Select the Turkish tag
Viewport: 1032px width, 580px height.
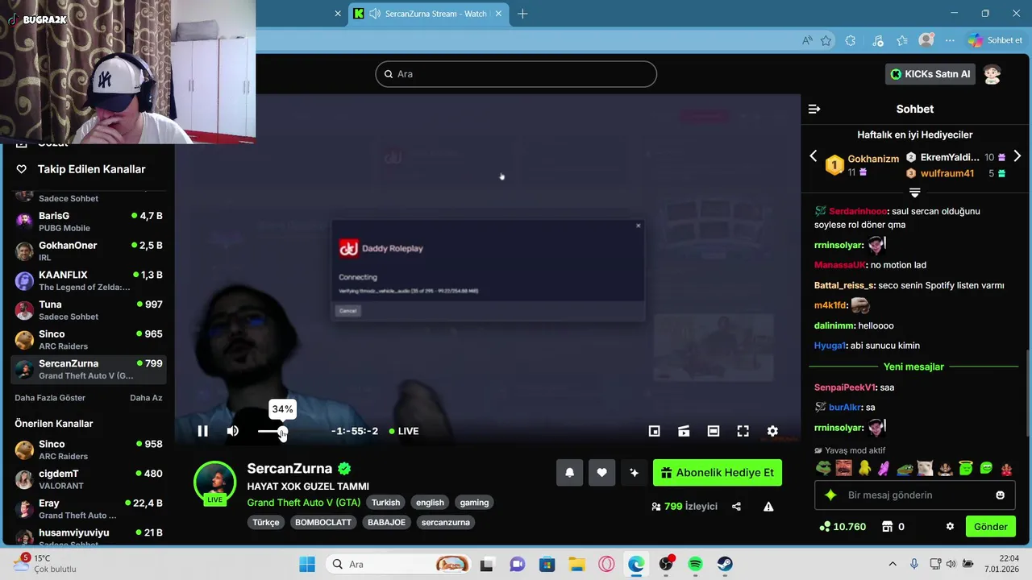pyautogui.click(x=385, y=503)
